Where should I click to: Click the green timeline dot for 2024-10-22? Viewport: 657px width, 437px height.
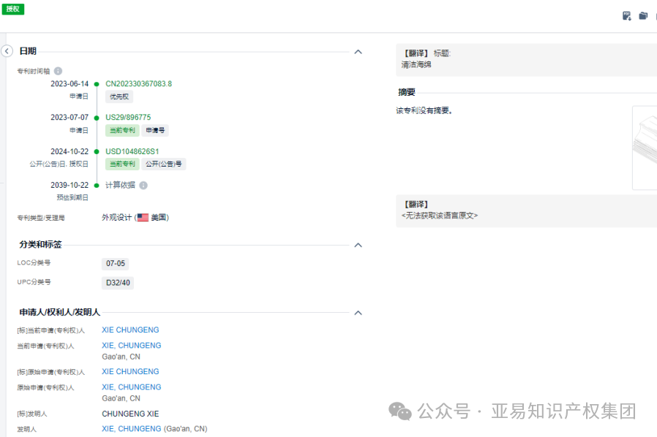(96, 152)
